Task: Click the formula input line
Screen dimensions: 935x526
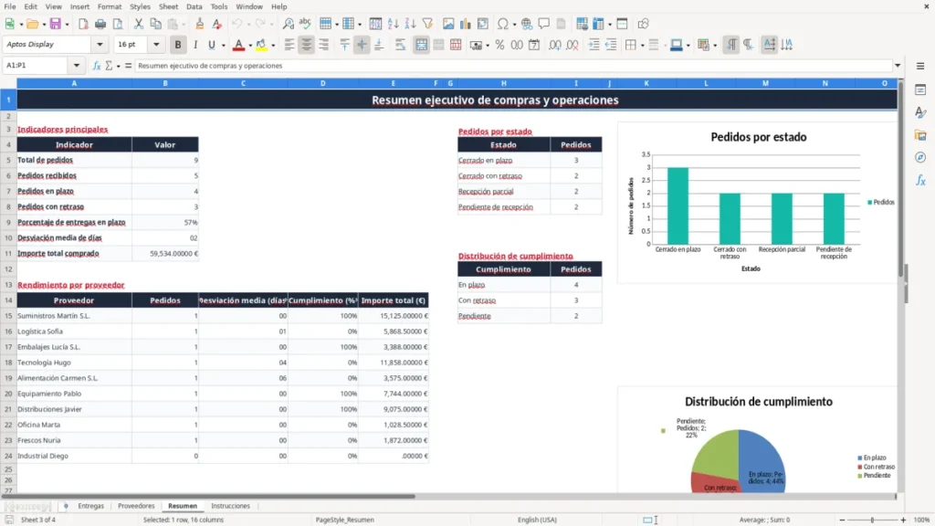Action: point(513,66)
